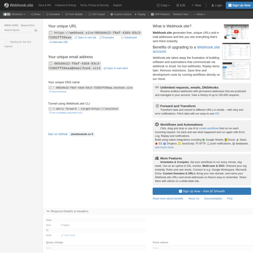Open the Examples link
Viewport: 253px width, 253px height.
[107, 37]
